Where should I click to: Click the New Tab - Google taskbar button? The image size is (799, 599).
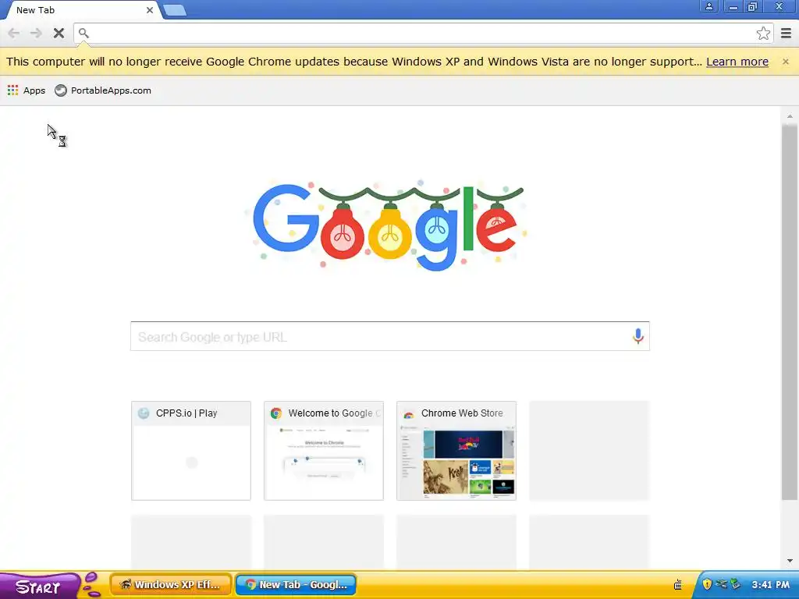[x=296, y=585]
